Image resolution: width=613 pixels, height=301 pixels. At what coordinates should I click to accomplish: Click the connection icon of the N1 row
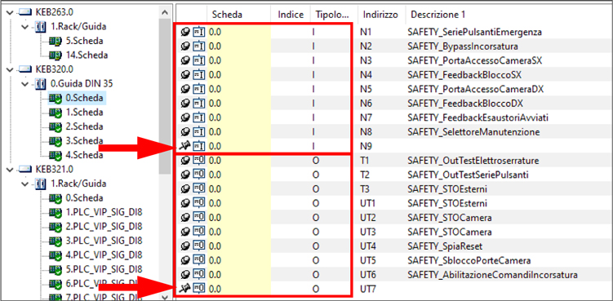click(x=186, y=33)
